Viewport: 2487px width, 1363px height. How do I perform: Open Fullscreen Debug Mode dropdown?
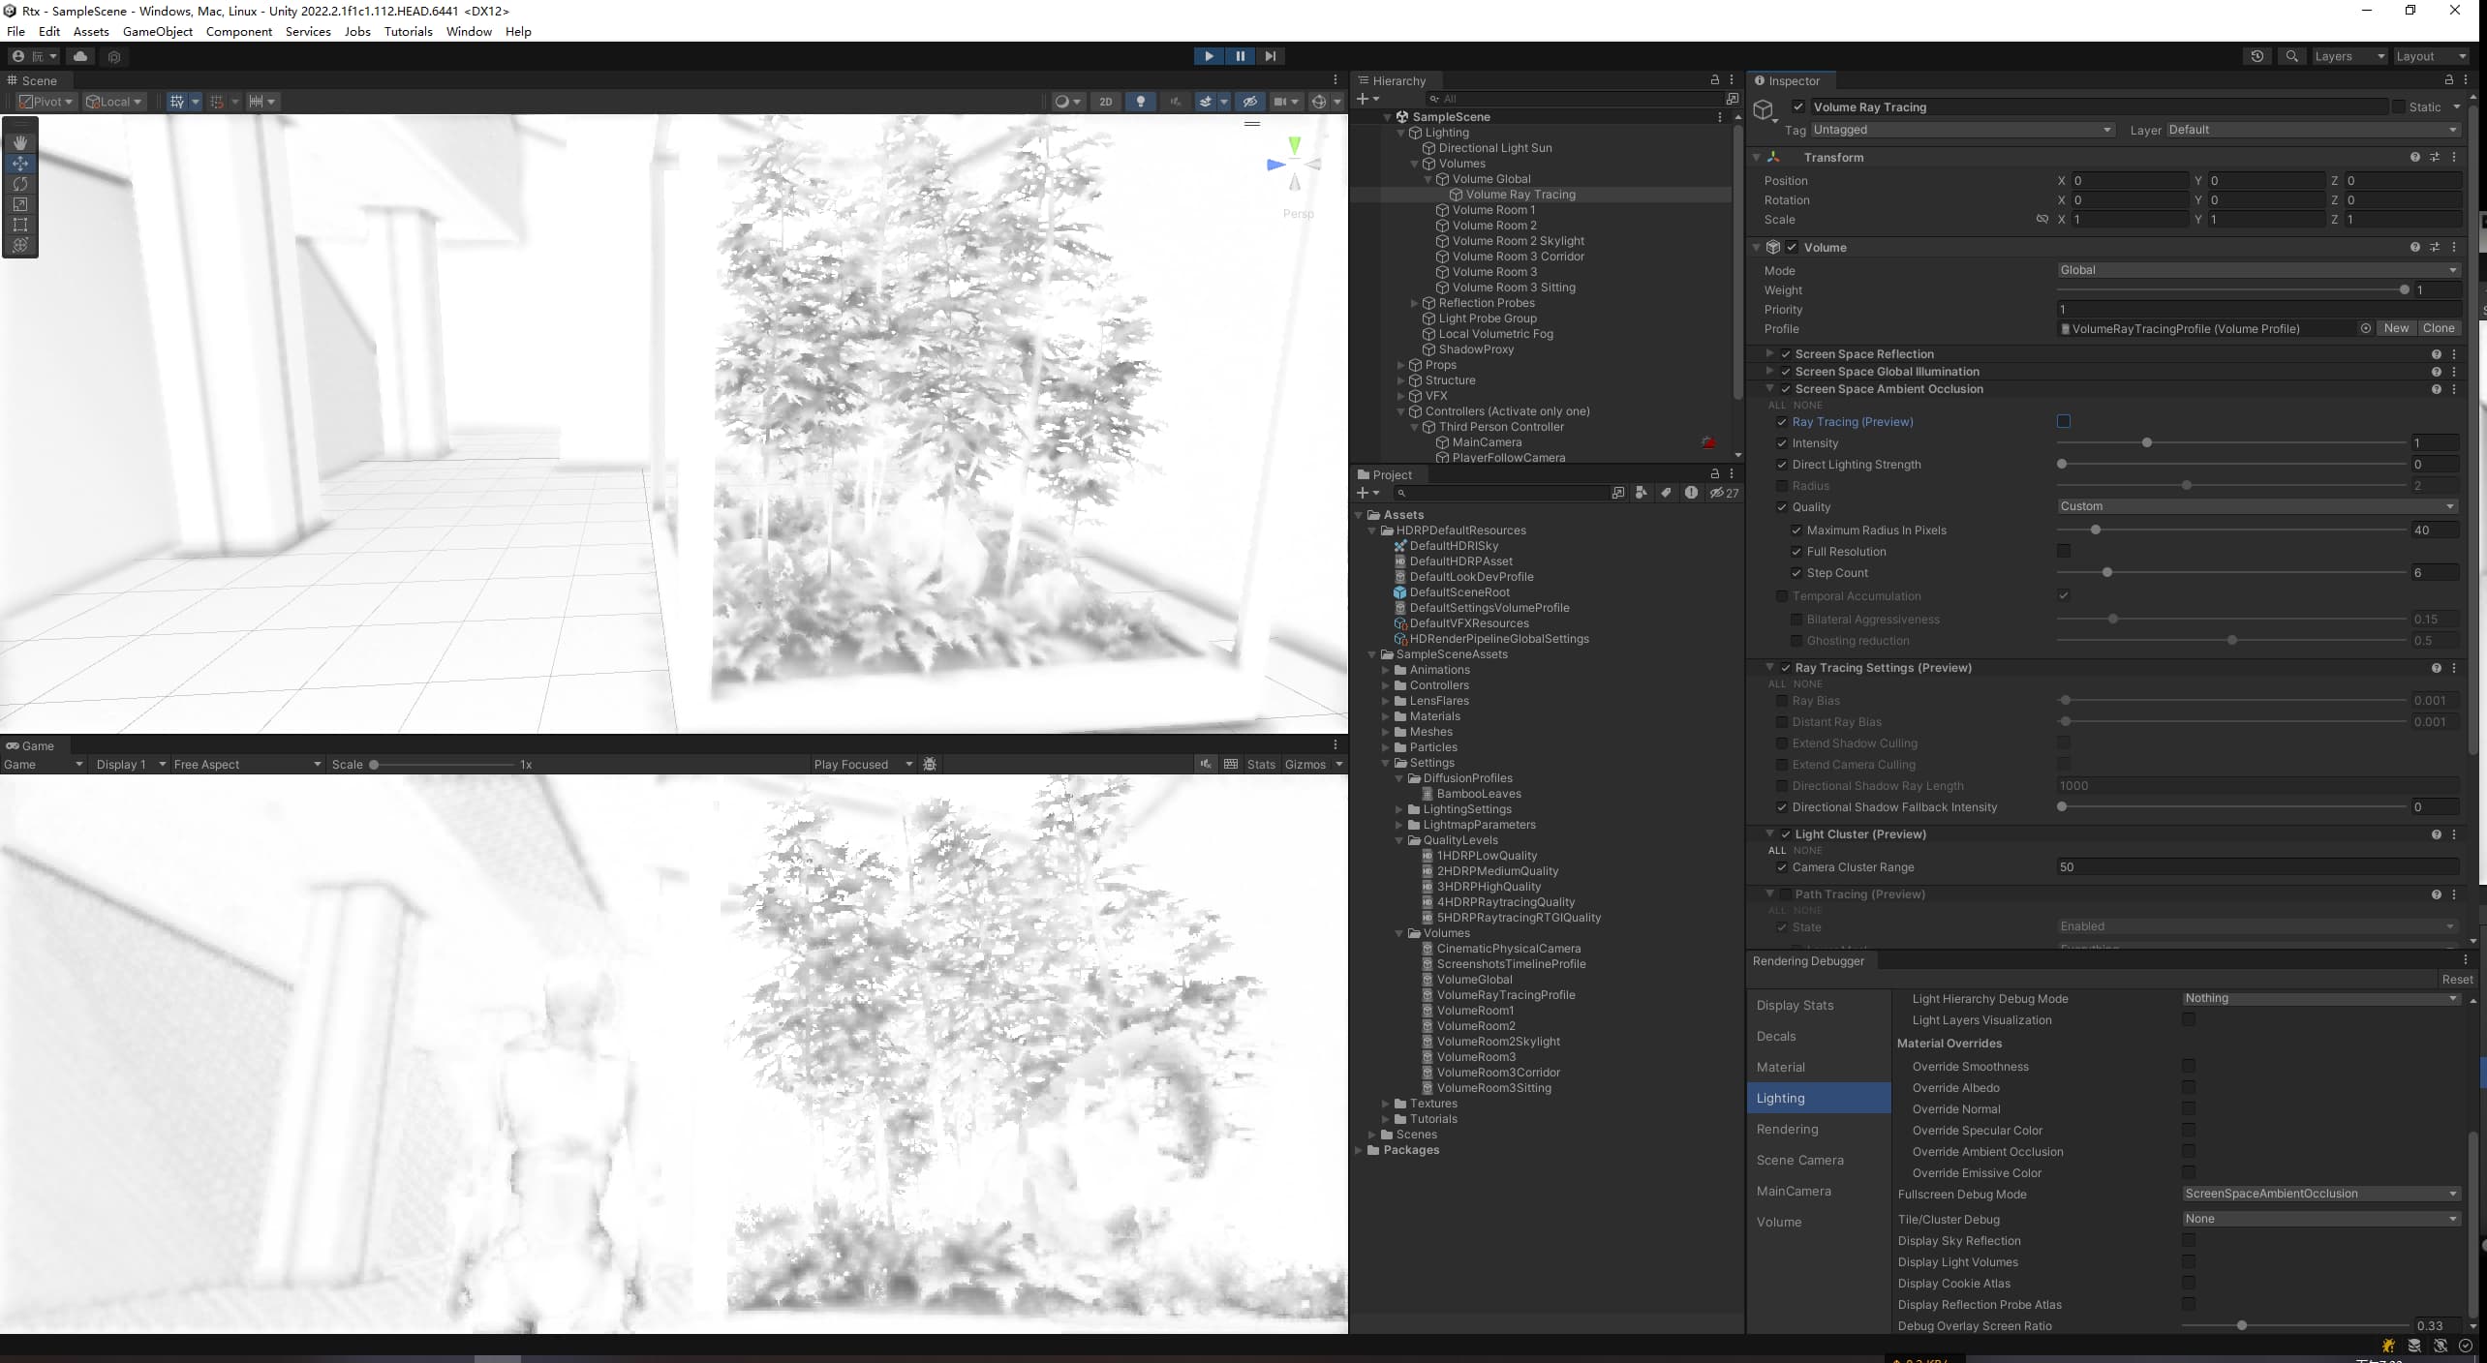point(2321,1194)
